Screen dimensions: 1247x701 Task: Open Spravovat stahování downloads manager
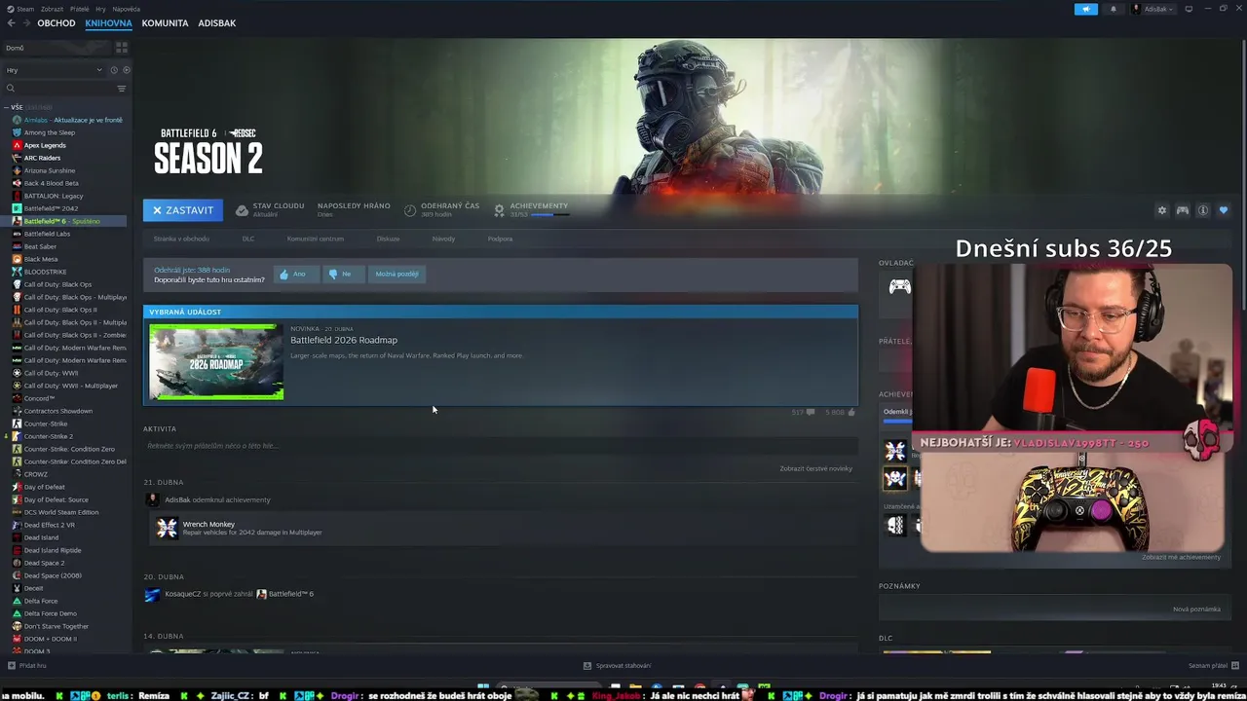point(617,666)
